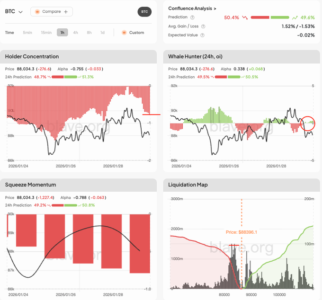Click the 49.2% bearish value in Squeeze Momentum
Viewport: 322px width, 300px height.
point(40,205)
